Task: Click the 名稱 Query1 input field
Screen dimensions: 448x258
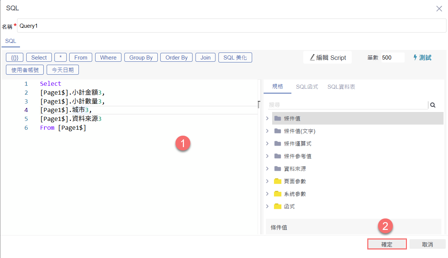Action: [231, 26]
